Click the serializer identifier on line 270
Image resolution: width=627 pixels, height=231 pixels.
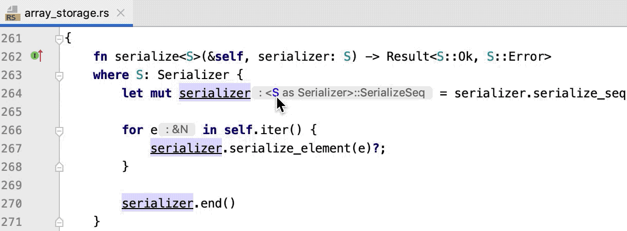[158, 203]
